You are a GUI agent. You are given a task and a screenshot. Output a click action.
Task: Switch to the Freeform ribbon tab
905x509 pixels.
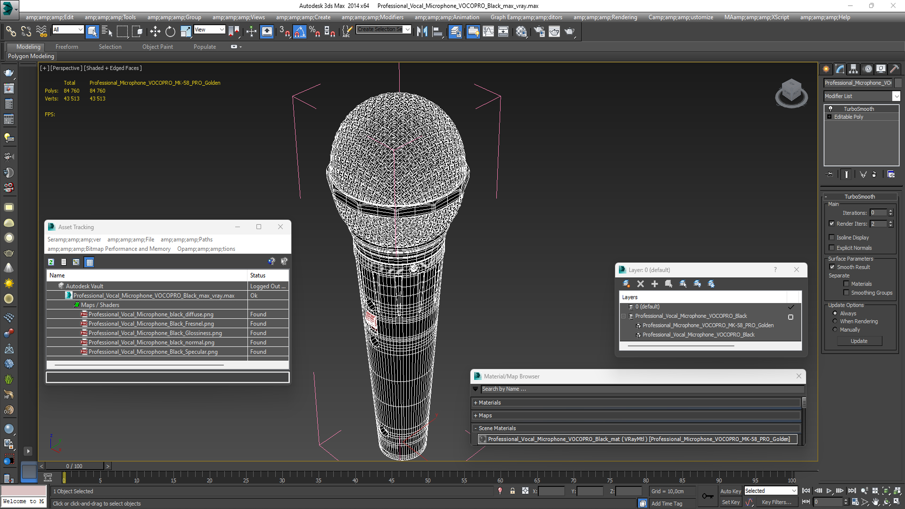[x=67, y=47]
